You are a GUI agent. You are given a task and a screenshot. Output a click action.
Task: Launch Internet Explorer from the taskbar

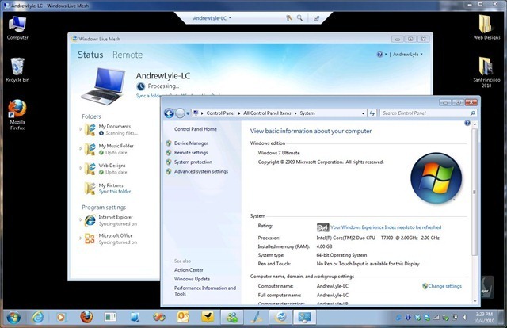pyautogui.click(x=37, y=317)
